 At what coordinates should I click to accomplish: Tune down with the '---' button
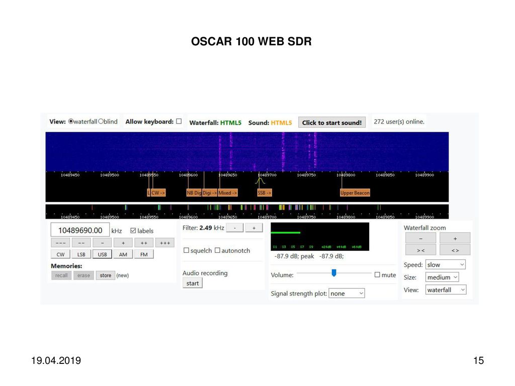(x=60, y=243)
